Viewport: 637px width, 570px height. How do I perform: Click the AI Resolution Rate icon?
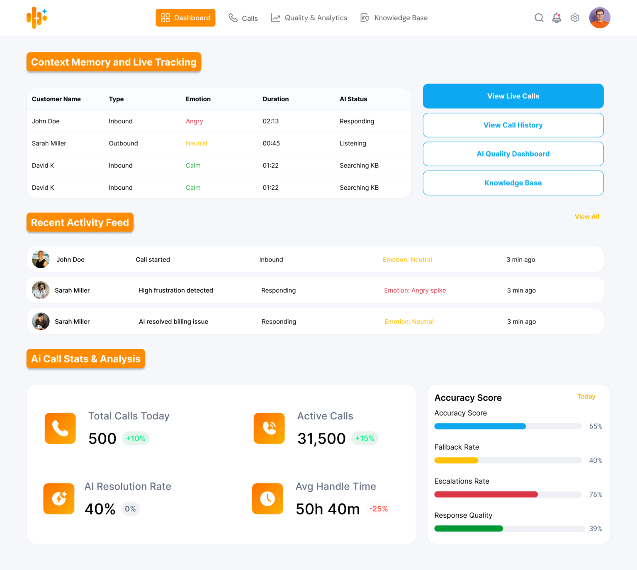(x=59, y=499)
